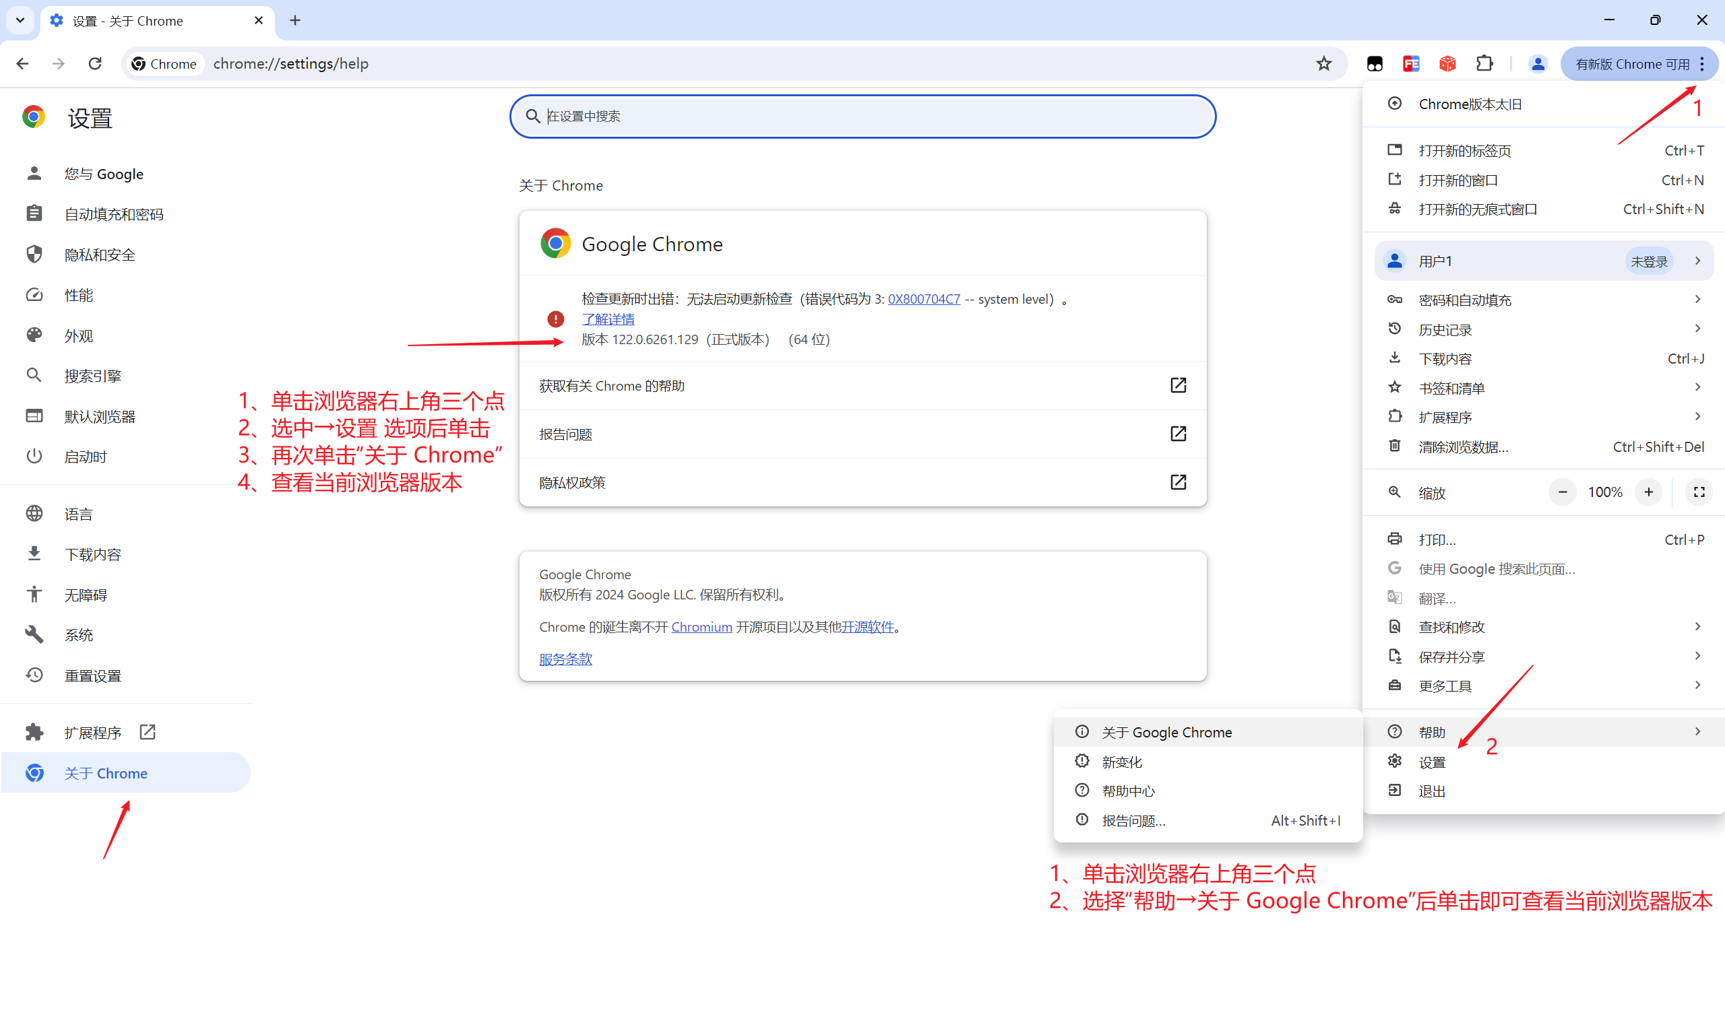Viewport: 1725px width, 1029px height.
Task: Close the Settings tab
Action: (259, 21)
